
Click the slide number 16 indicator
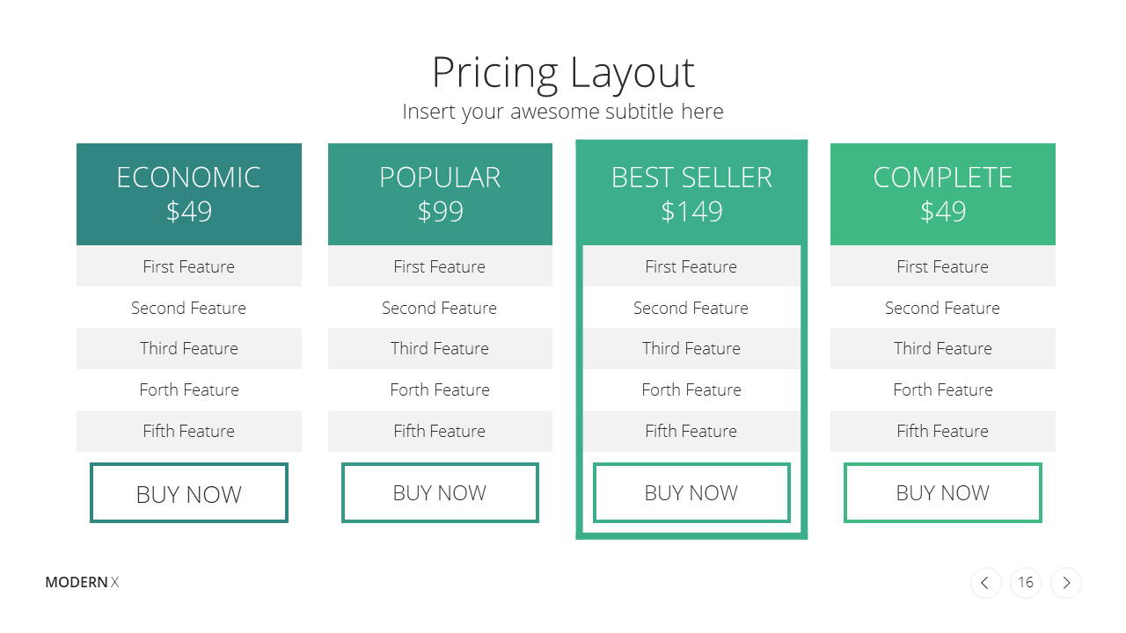click(x=1026, y=582)
